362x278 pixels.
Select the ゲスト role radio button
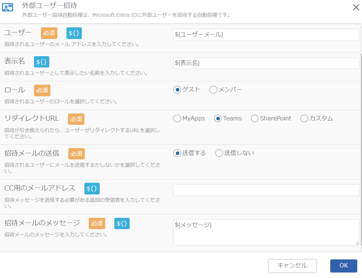coord(177,90)
